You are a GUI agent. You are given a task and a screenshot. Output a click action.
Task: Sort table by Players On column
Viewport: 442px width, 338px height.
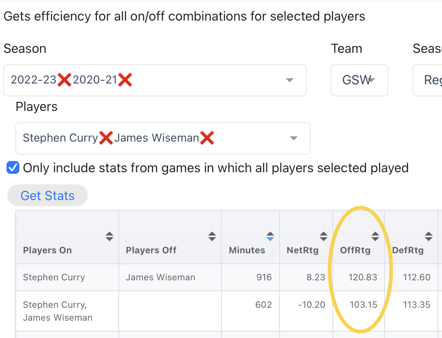pyautogui.click(x=109, y=236)
